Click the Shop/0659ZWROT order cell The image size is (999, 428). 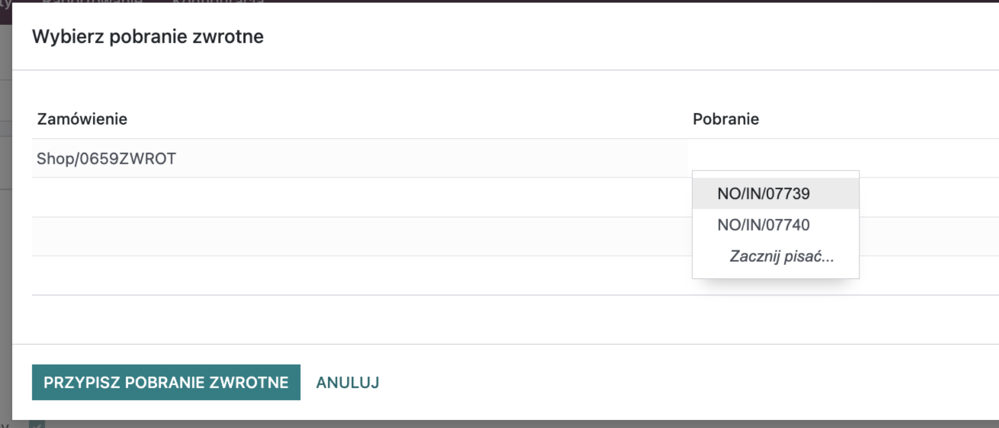(106, 159)
